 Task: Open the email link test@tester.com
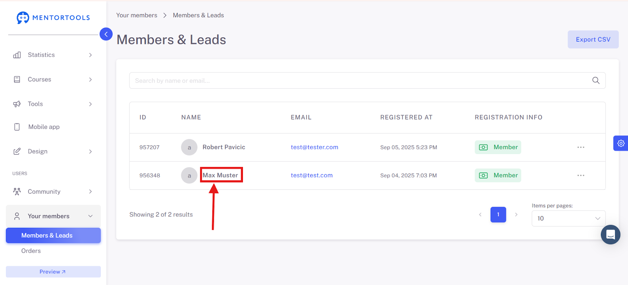[x=314, y=147]
